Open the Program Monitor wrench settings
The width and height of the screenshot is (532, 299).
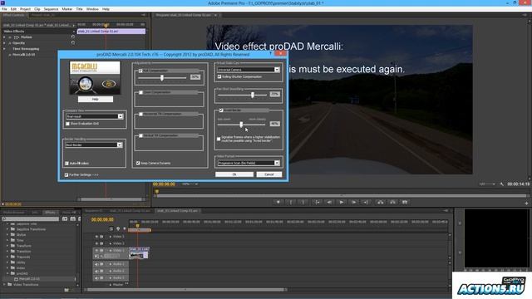click(502, 184)
